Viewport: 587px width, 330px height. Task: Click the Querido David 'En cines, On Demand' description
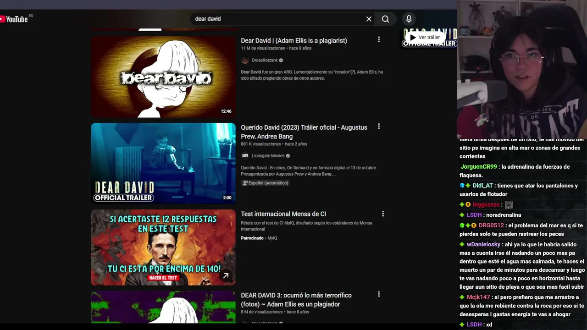coord(309,171)
